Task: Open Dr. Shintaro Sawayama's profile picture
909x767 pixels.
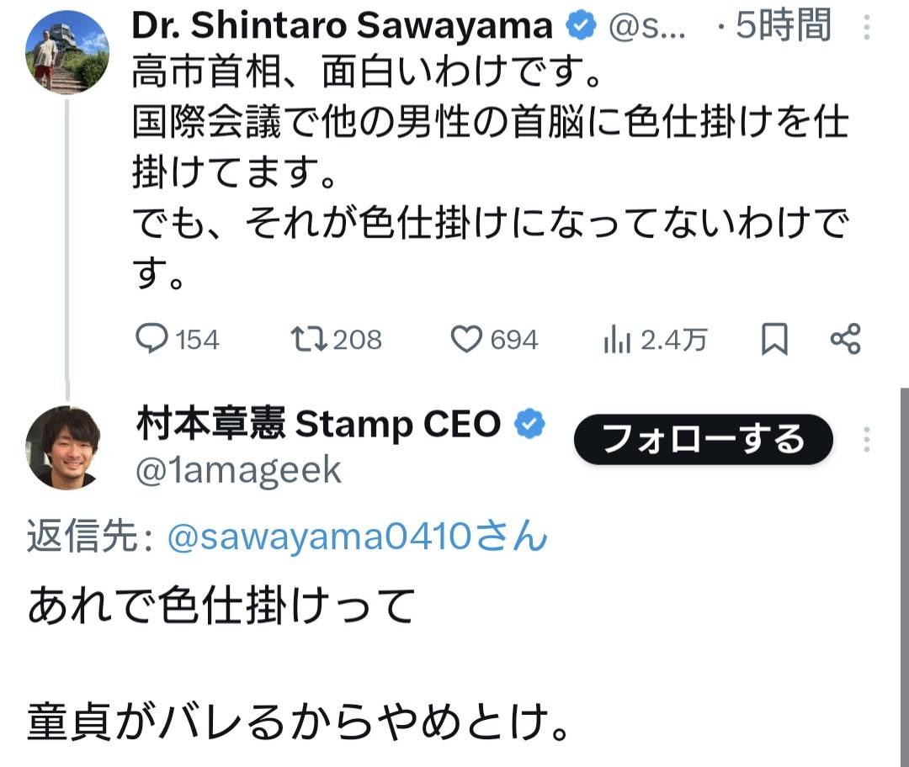Action: click(66, 51)
